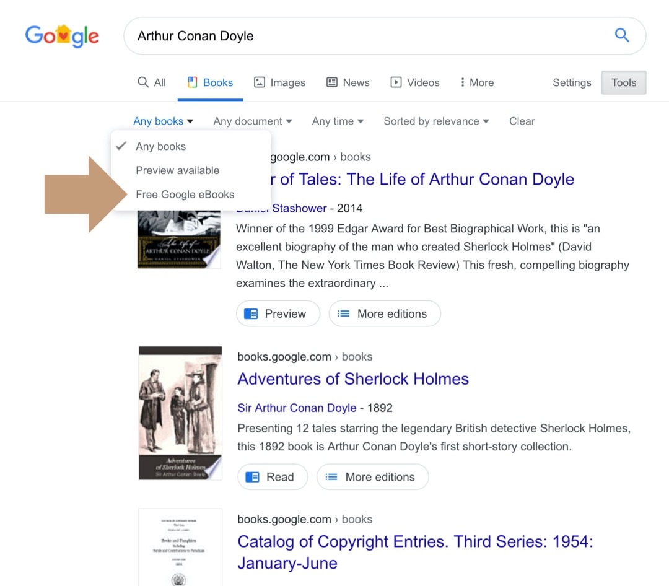Click the Clear filters link
Image resolution: width=669 pixels, height=586 pixels.
522,121
